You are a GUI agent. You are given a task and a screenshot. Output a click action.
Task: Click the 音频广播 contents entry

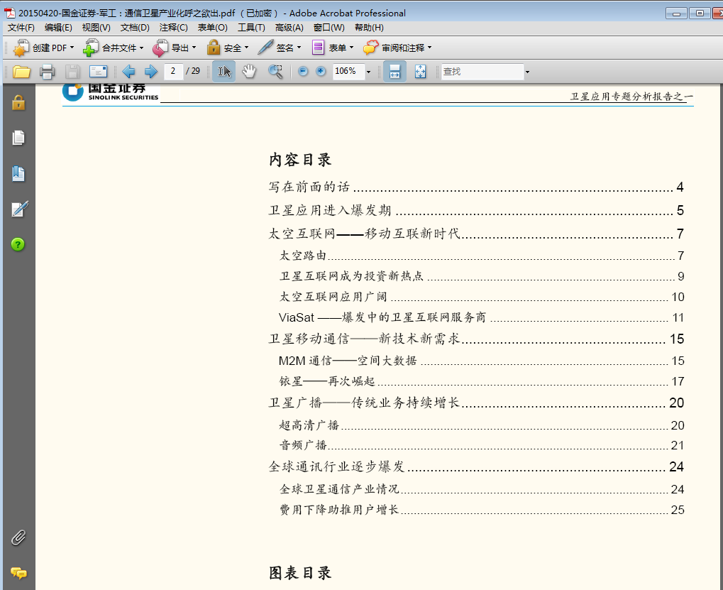pos(481,445)
